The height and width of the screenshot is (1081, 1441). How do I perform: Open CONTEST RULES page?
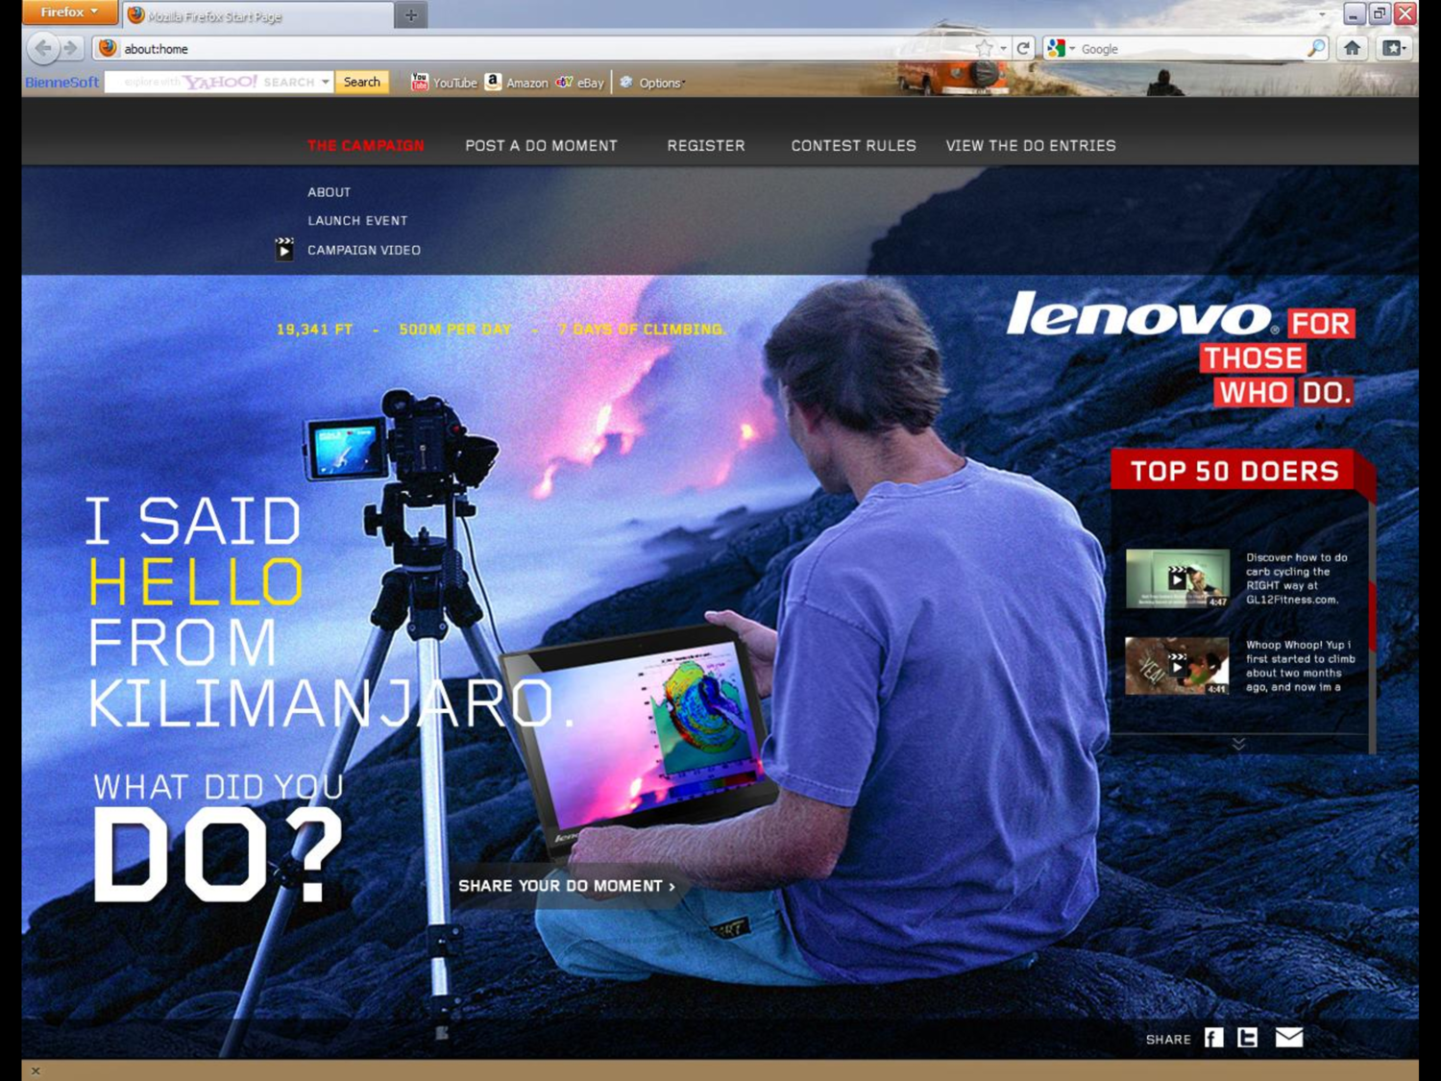[853, 146]
